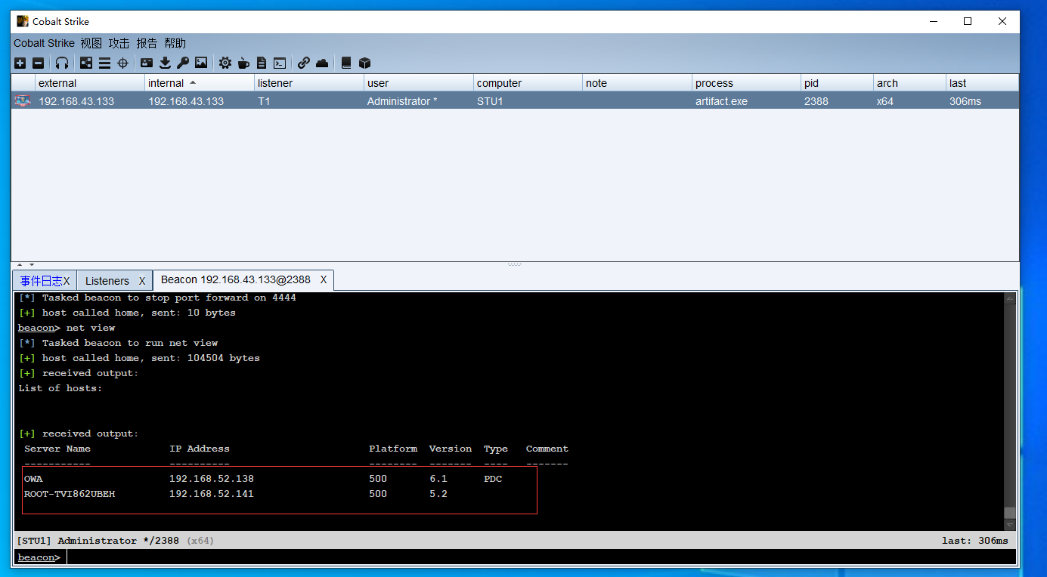
Task: Focus the beacon command input field
Action: 541,557
